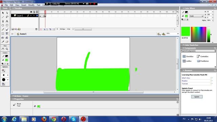The image size is (217, 122).
Task: Select the Subselection tool
Action: [x=7, y=13]
